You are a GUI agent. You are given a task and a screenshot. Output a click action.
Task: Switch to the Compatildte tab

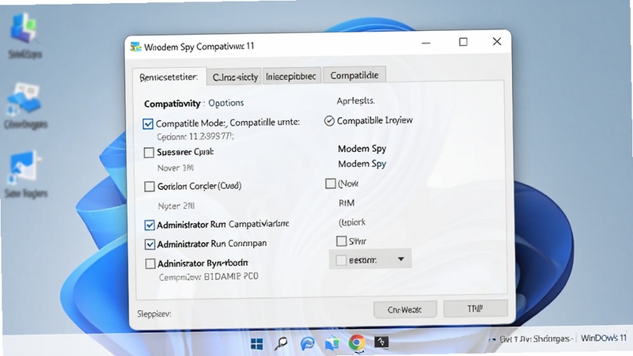point(354,75)
